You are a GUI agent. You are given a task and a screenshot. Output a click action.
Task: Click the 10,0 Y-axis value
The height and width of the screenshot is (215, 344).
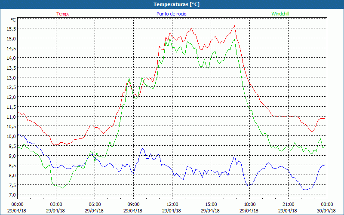coord(11,136)
